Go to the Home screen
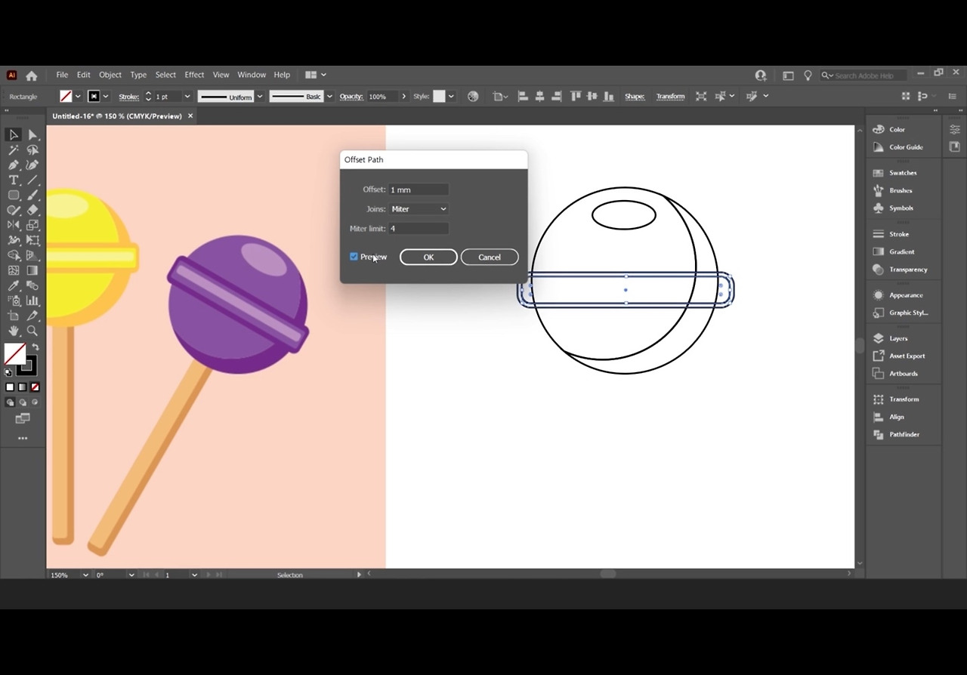 click(31, 76)
